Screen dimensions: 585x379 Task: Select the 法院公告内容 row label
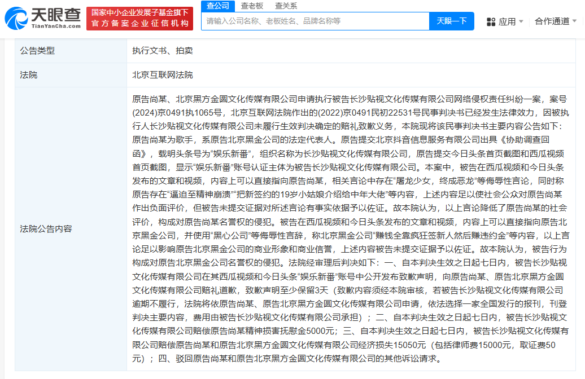(x=46, y=229)
